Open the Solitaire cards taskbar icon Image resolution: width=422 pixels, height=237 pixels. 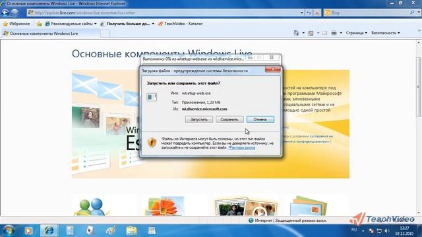click(x=90, y=230)
